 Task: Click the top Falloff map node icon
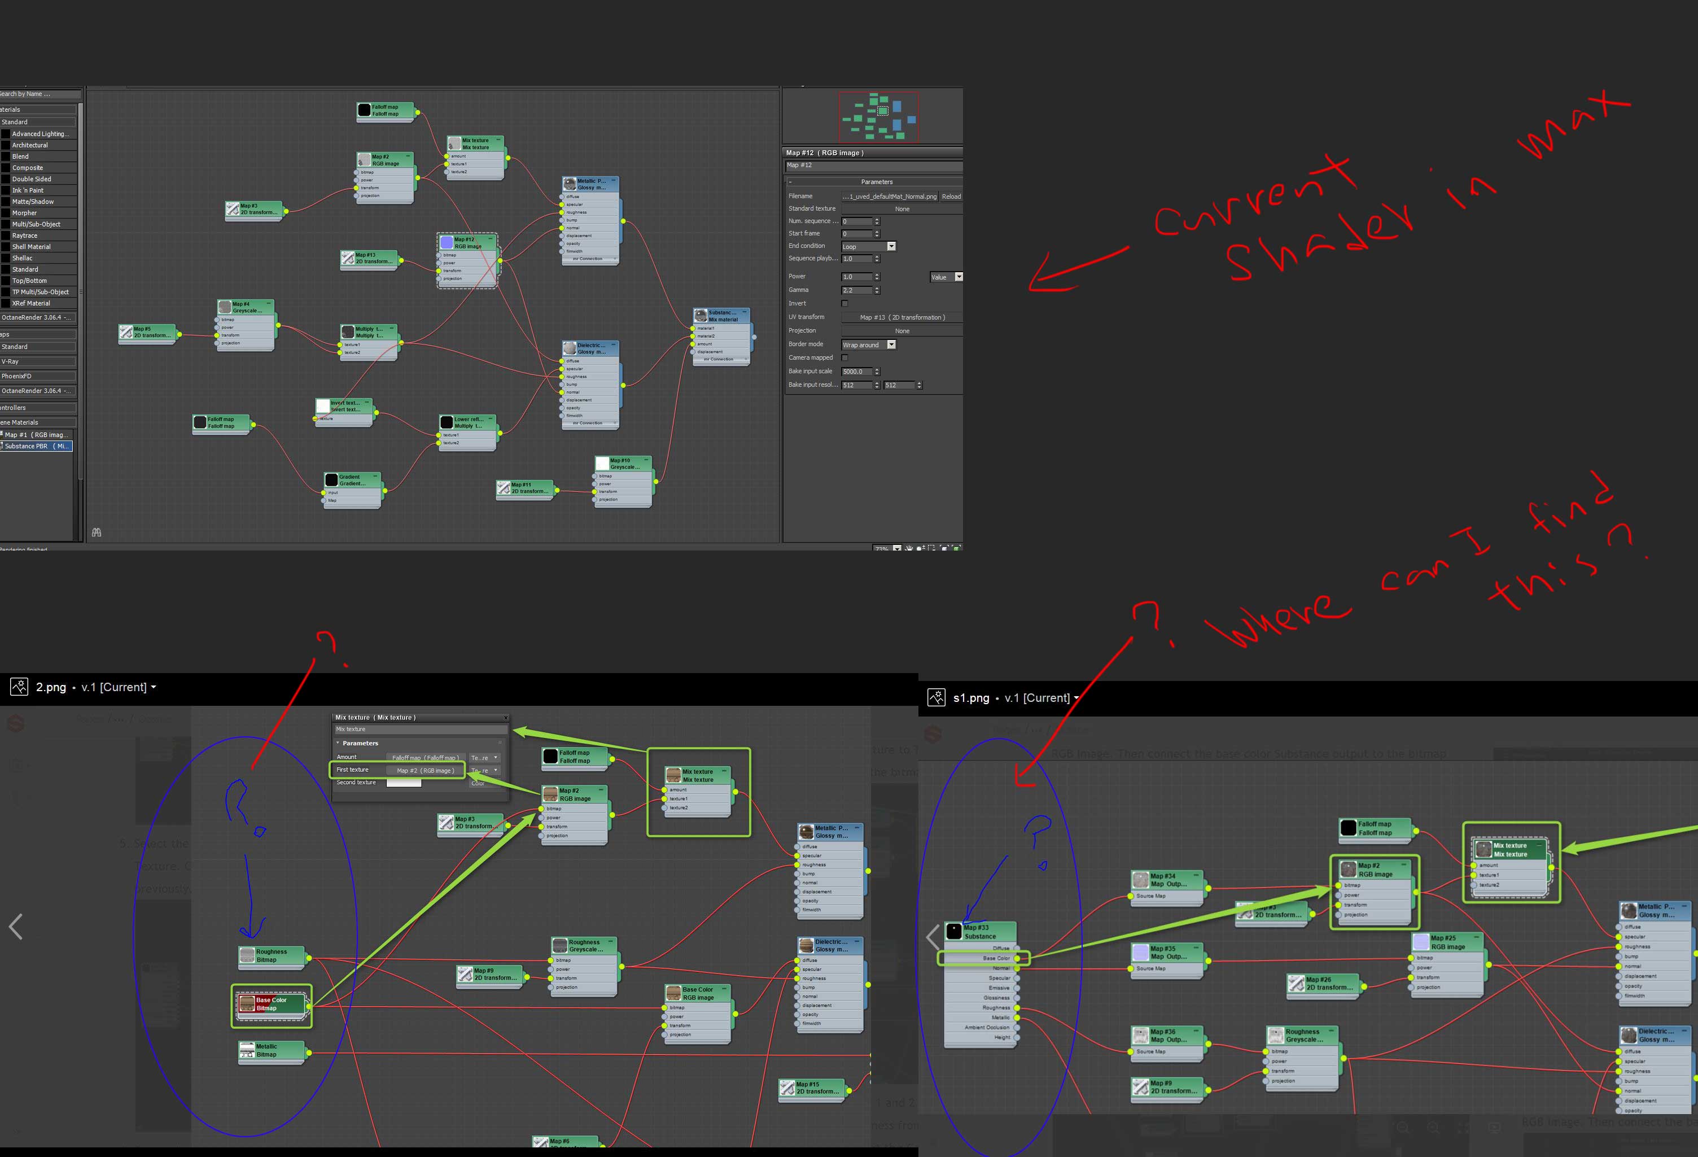pyautogui.click(x=364, y=110)
